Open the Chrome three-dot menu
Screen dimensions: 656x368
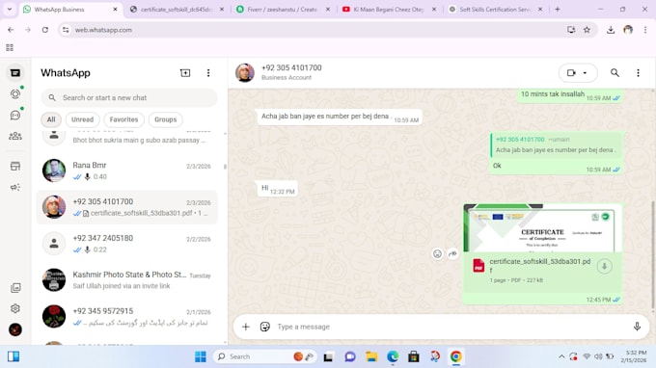click(x=645, y=30)
